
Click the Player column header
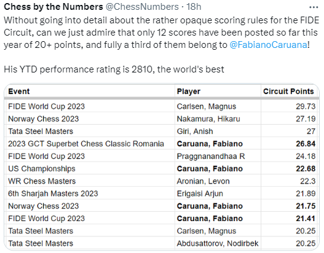pos(218,91)
